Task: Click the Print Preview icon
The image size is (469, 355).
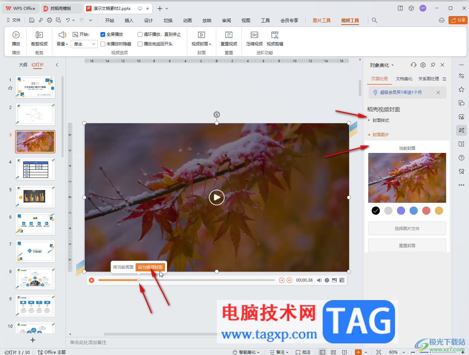Action: (x=58, y=20)
